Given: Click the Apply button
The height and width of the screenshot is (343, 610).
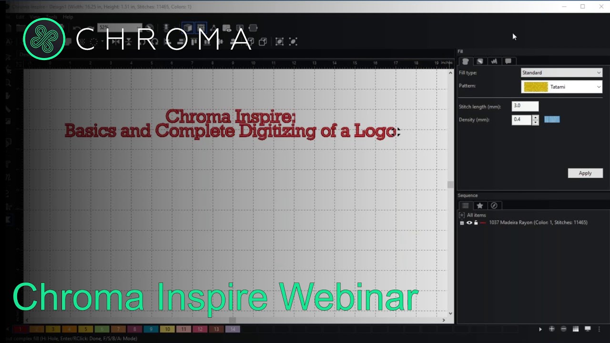Looking at the screenshot, I should tap(585, 173).
